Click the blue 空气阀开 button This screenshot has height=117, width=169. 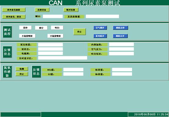click(x=100, y=28)
